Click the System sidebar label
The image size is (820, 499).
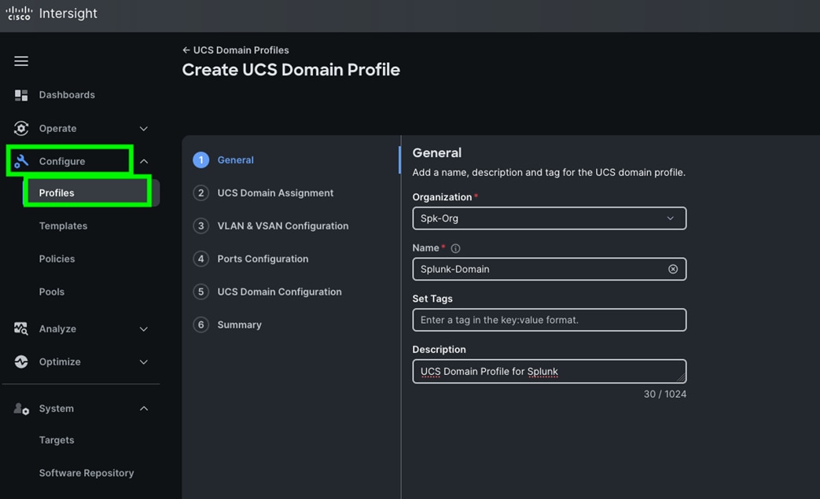(x=56, y=409)
